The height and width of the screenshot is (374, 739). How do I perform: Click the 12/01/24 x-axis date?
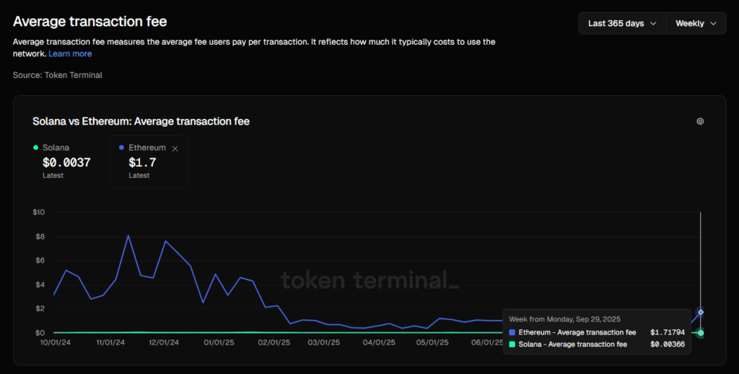(164, 342)
